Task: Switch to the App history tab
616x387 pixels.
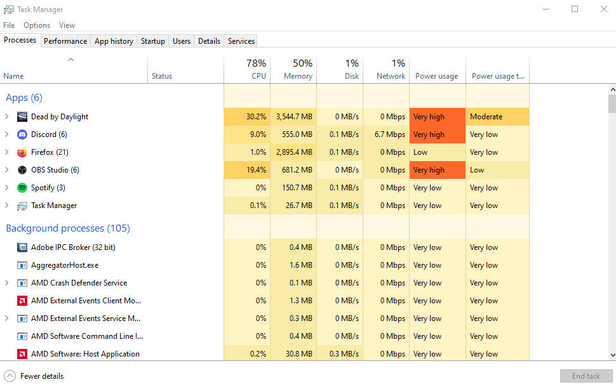Action: (114, 41)
